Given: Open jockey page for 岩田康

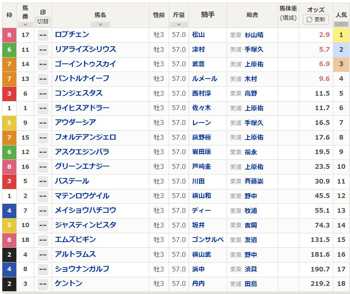Looking at the screenshot, I should (x=201, y=152).
